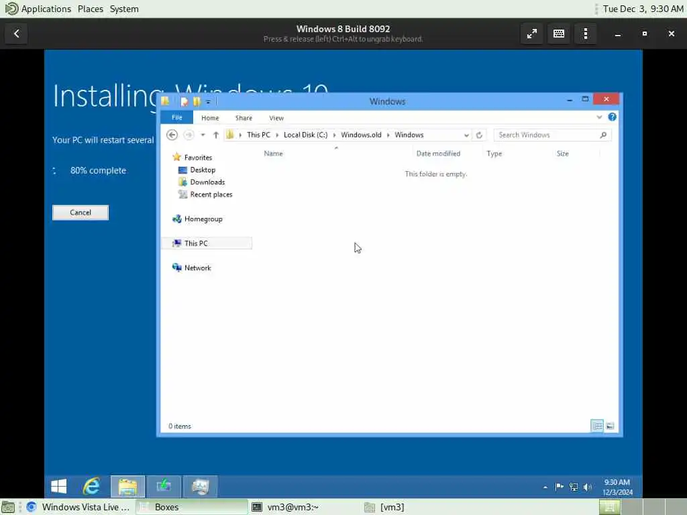Click Properties quick access toolbar icon
687x515 pixels.
click(184, 102)
